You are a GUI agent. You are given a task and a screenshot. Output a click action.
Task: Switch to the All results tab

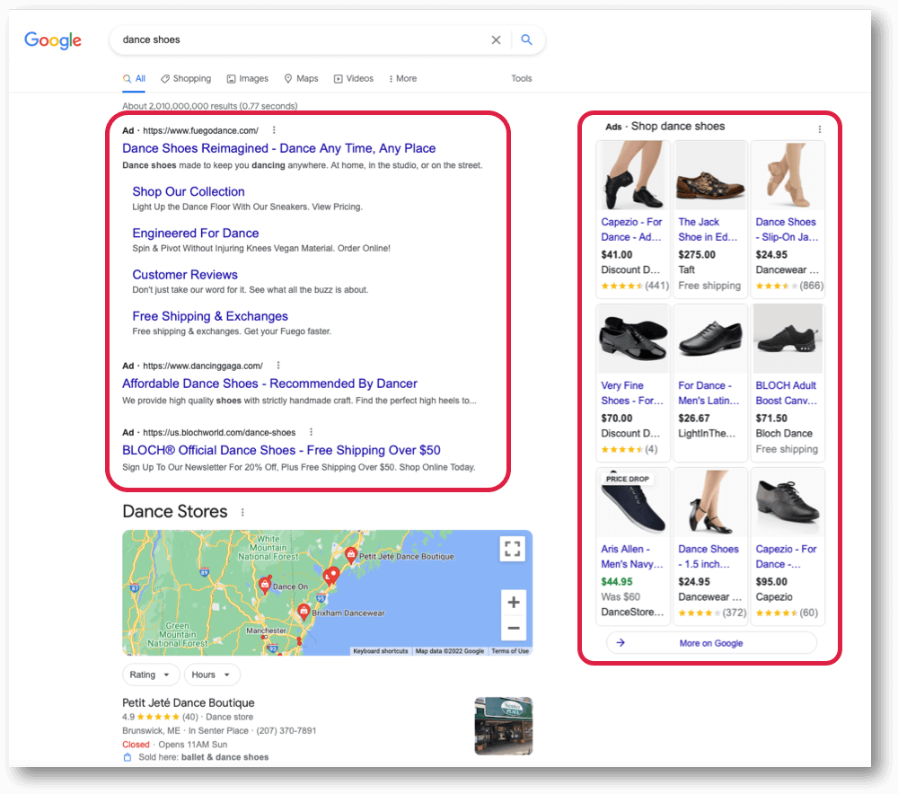pos(134,78)
